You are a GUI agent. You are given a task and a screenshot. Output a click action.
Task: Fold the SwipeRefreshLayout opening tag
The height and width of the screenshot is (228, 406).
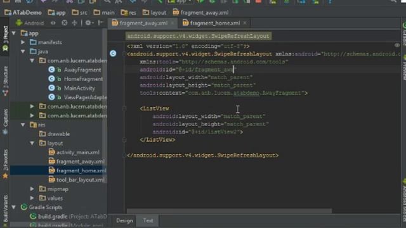[124, 54]
